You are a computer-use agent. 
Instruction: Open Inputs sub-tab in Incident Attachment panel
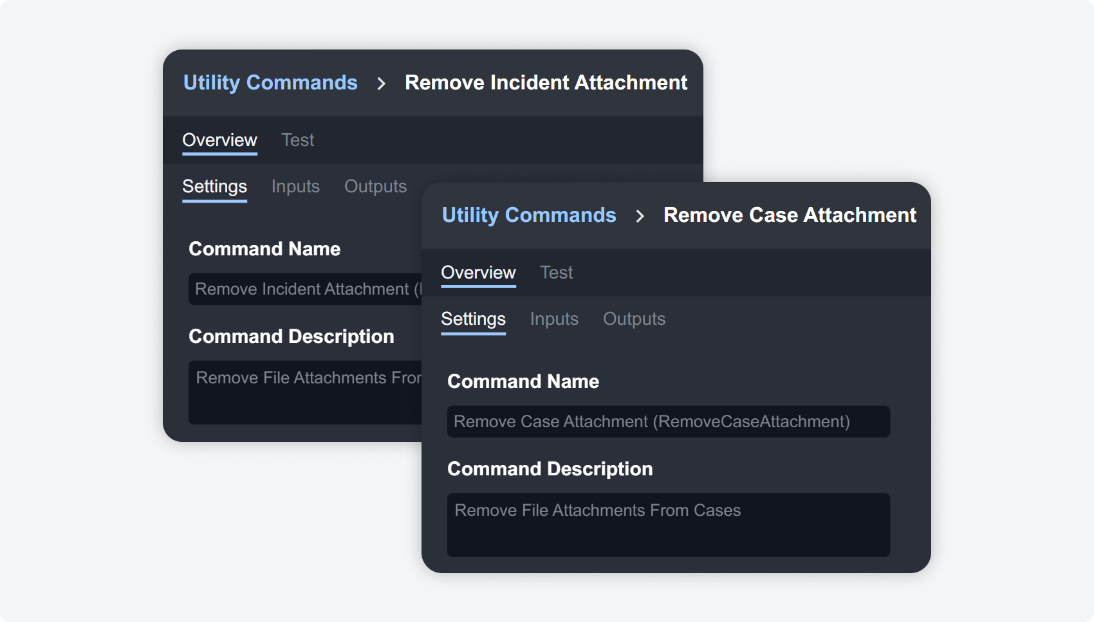click(x=295, y=187)
